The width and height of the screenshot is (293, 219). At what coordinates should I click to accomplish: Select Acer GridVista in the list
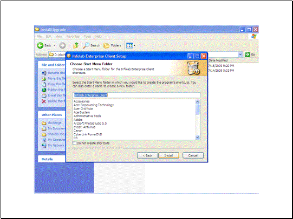83,108
